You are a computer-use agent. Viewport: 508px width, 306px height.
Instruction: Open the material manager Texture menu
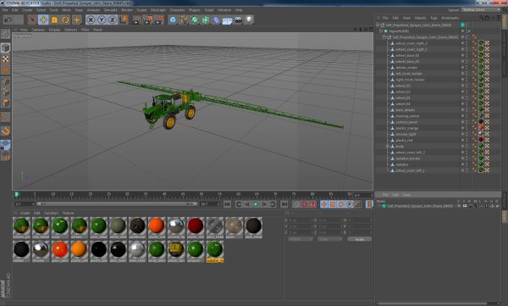tap(68, 214)
